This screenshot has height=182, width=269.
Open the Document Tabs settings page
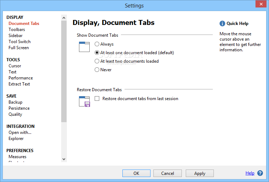[24, 24]
